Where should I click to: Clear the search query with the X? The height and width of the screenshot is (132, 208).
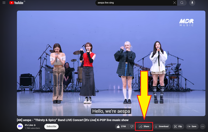(174, 3)
